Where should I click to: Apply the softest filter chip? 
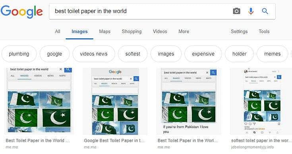(133, 54)
